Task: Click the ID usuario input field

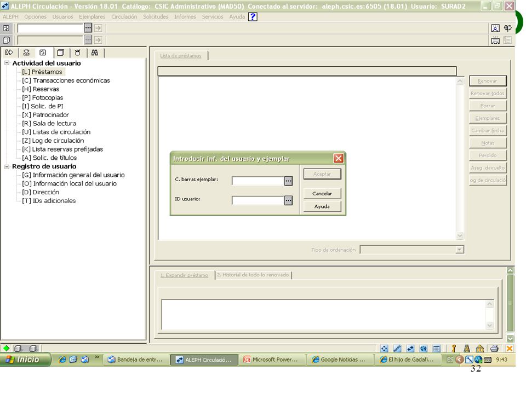Action: [x=258, y=200]
